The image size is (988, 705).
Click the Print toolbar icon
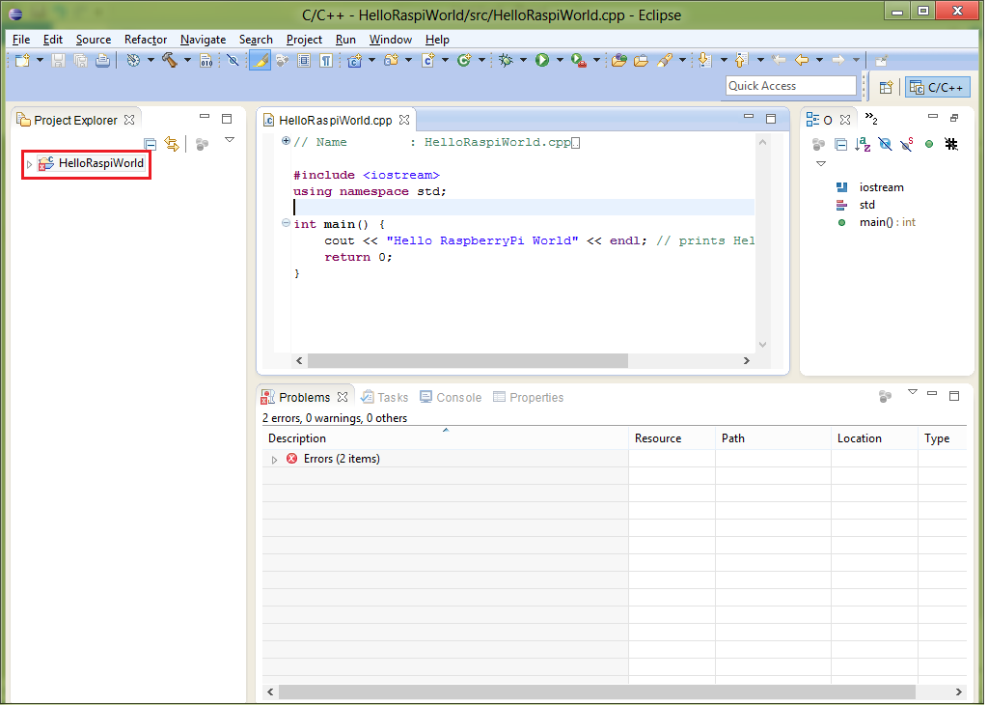(102, 61)
